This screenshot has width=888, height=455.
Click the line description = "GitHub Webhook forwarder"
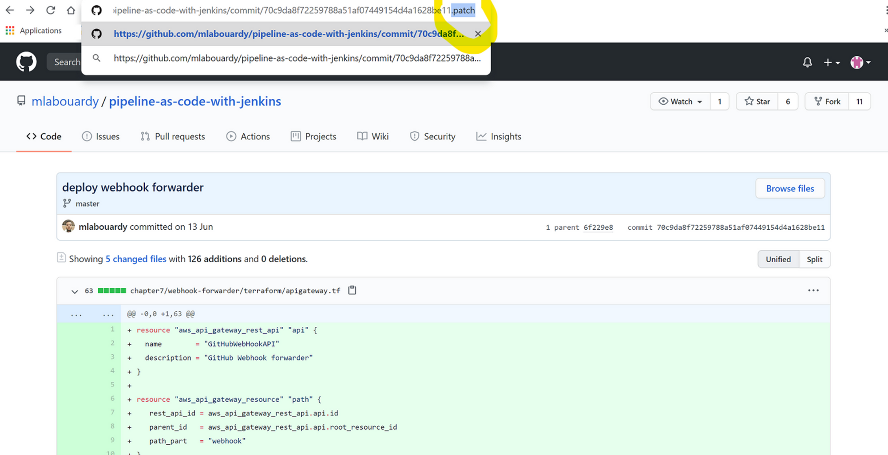229,358
